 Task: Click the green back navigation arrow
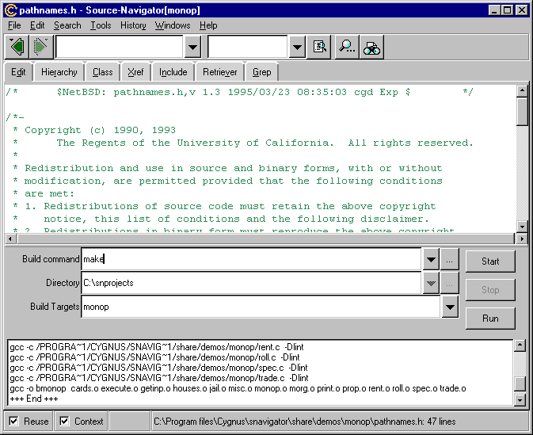point(17,47)
